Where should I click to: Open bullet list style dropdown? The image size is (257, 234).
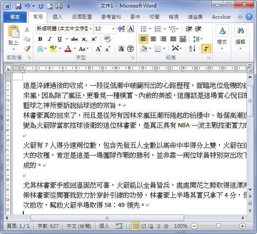tap(150, 29)
